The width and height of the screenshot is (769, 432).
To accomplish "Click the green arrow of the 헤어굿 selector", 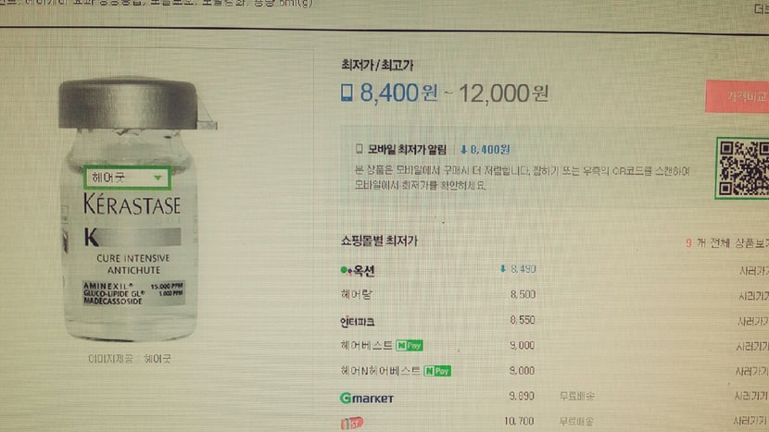I will [158, 178].
